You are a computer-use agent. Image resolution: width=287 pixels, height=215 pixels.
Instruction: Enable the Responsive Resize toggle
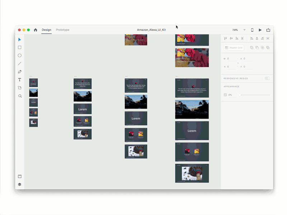(267, 78)
